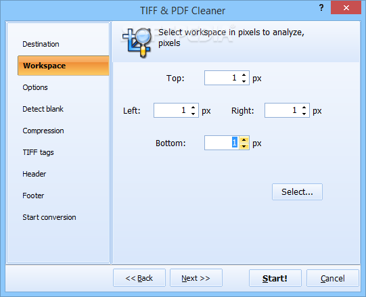
Task: Click the 'Right:' label
Action: pyautogui.click(x=242, y=111)
